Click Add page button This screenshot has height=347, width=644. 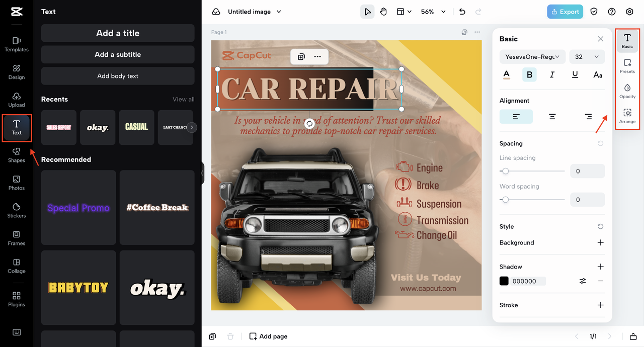pyautogui.click(x=269, y=336)
